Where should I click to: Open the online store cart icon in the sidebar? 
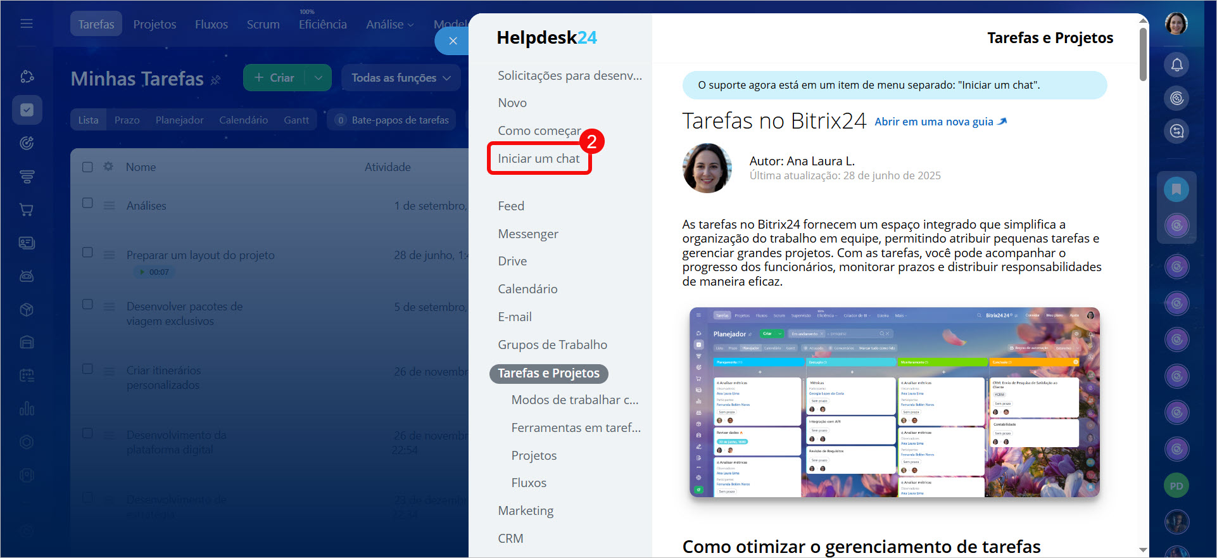[27, 210]
